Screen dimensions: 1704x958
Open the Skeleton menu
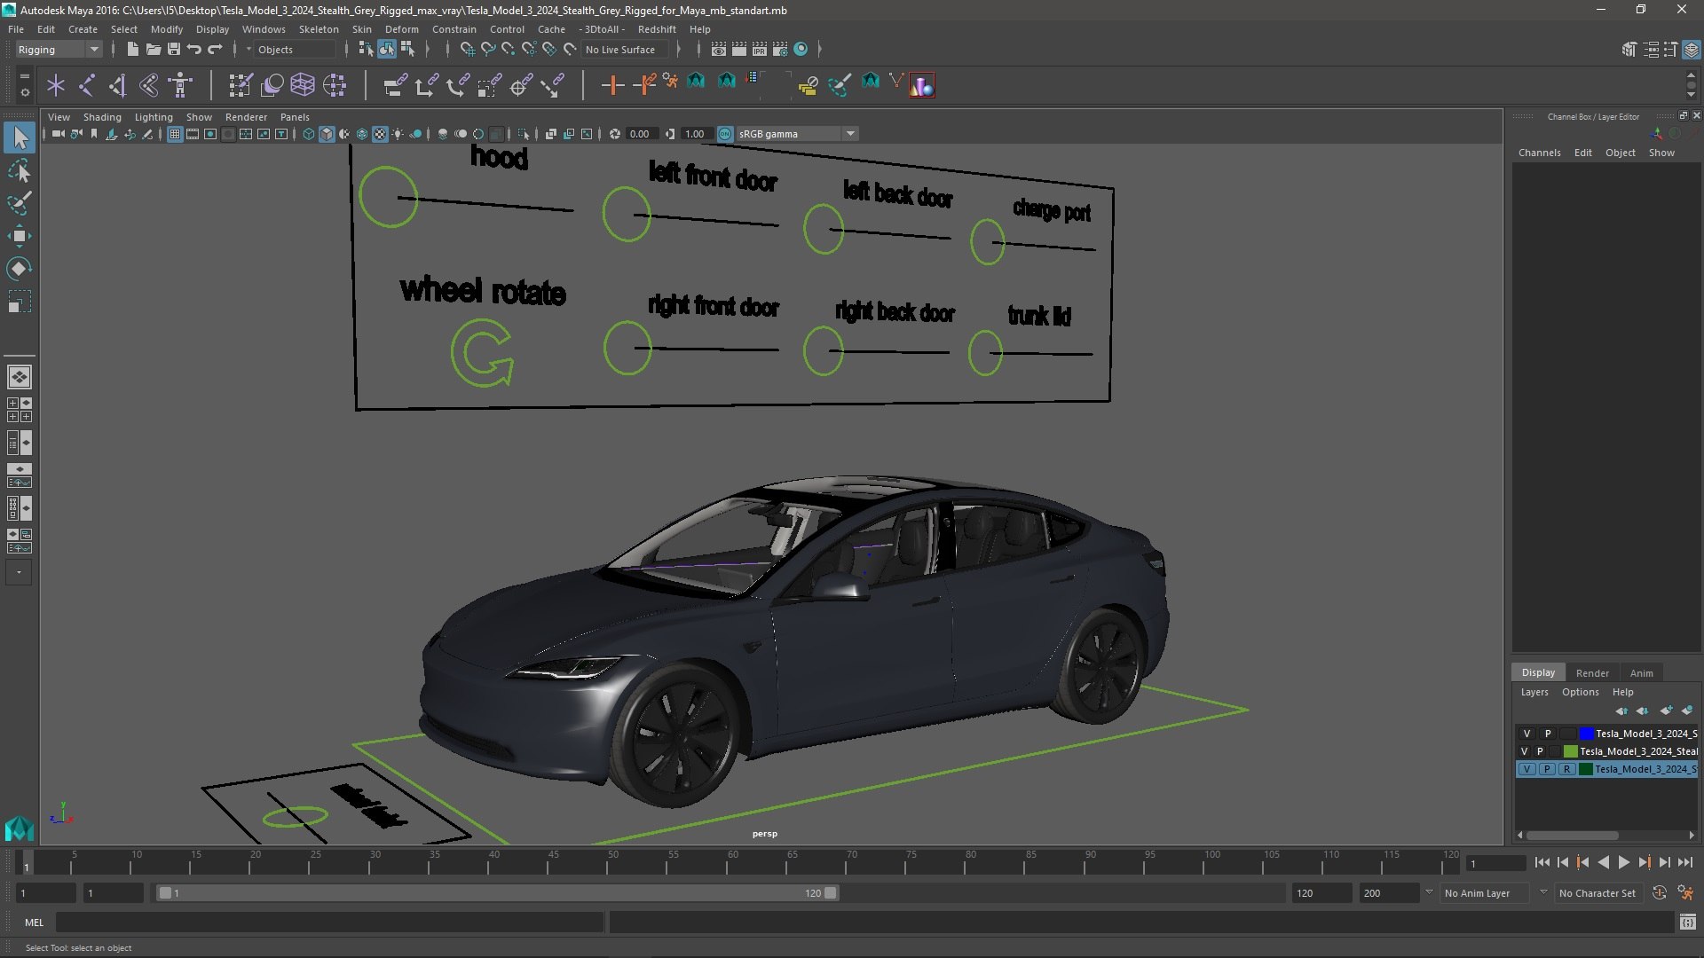[x=319, y=29]
